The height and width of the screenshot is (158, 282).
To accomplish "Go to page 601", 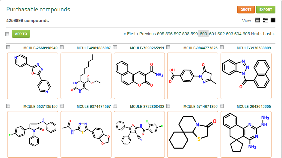I will [x=213, y=34].
